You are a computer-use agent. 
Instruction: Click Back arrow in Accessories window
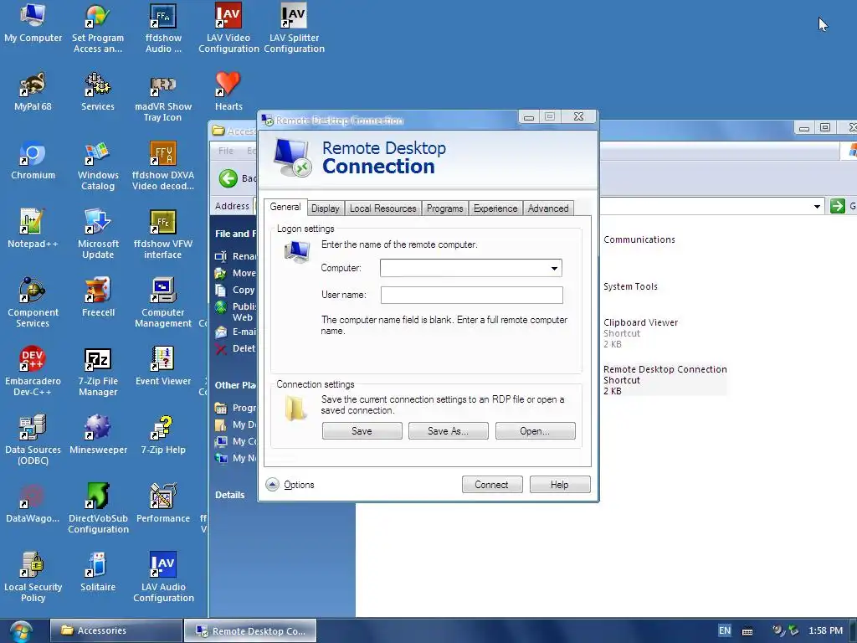click(228, 178)
